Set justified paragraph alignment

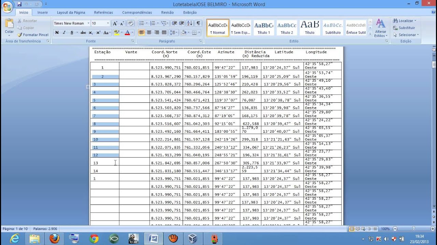[x=164, y=33]
